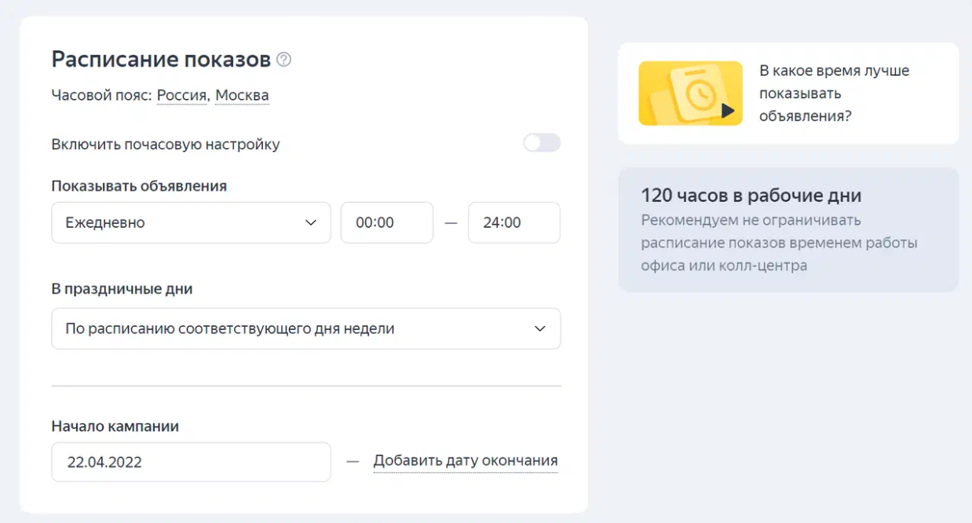Screen dimensions: 972x523
Task: Click the chevron arrow in Ежедневно field
Action: (310, 223)
